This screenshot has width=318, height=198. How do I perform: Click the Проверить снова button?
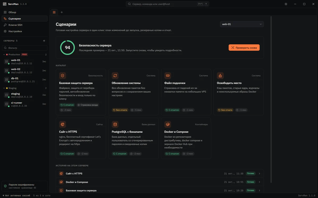tap(244, 48)
